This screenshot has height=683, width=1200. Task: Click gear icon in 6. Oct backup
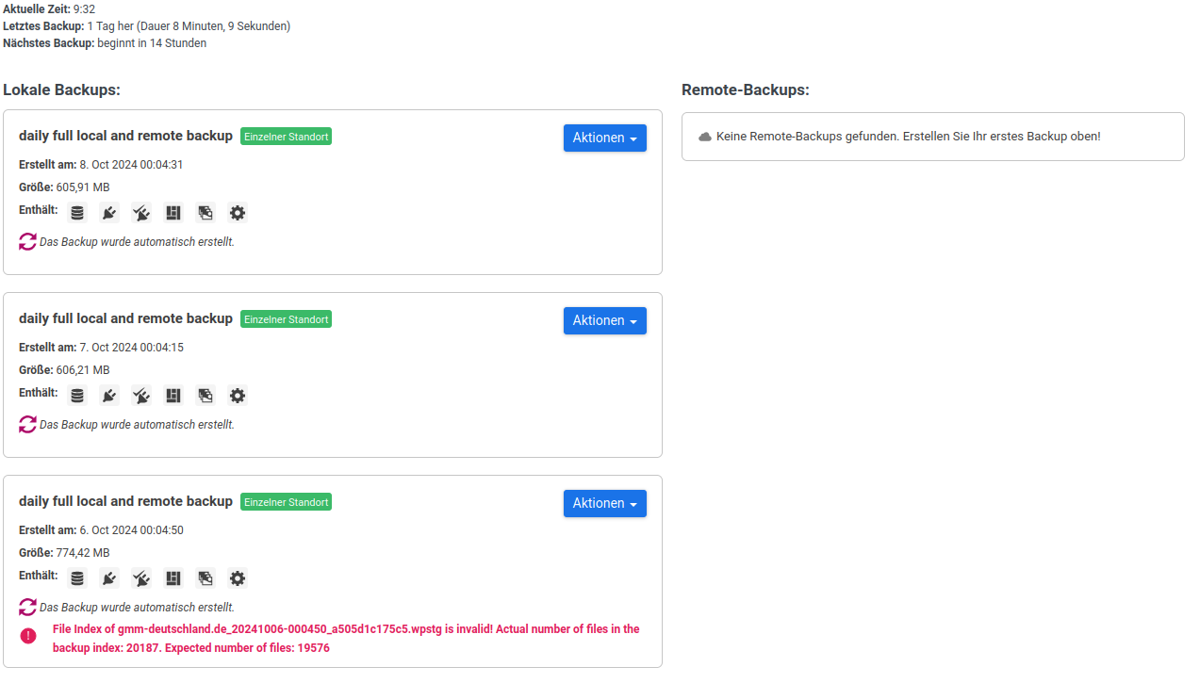(x=238, y=578)
